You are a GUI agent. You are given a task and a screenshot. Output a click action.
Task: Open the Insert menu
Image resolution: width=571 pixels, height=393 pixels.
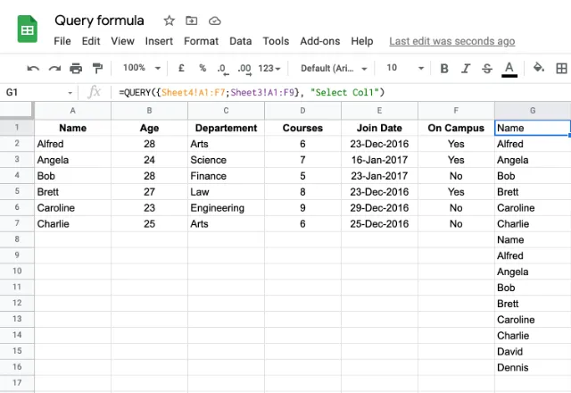click(x=159, y=41)
